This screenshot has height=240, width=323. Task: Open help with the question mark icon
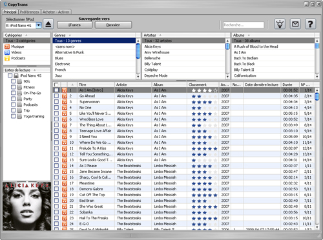click(x=310, y=24)
